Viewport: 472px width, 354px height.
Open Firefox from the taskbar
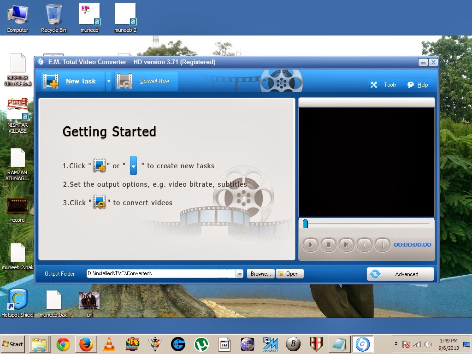pyautogui.click(x=86, y=344)
